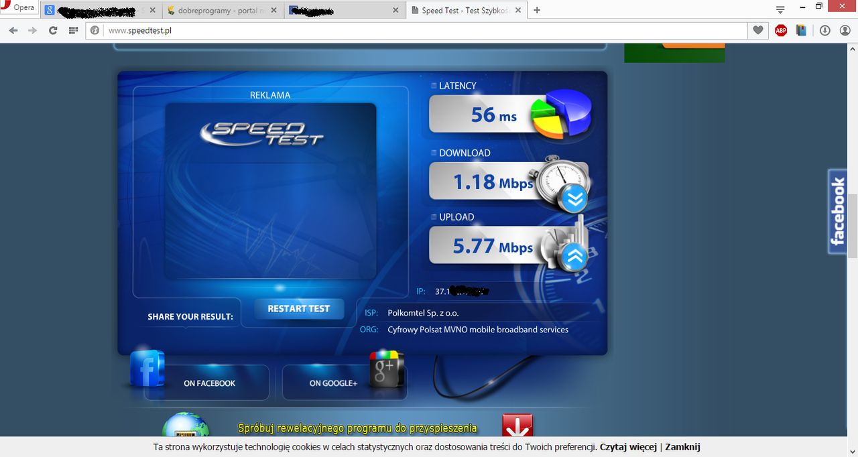Click the Google+ logo icon
This screenshot has width=858, height=457.
tap(387, 368)
